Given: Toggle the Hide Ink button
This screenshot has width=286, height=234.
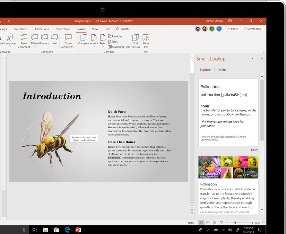Looking at the screenshot, I should click(146, 38).
